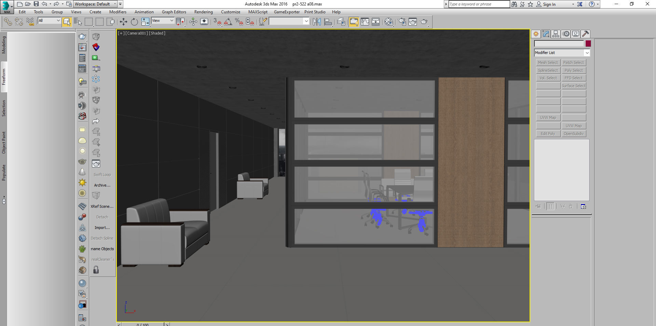Click the XRef Scene... button
The height and width of the screenshot is (326, 656).
102,206
